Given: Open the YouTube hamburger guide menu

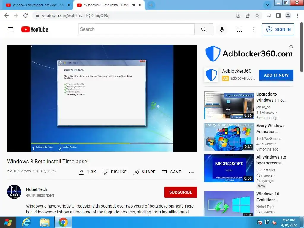Looking at the screenshot, I should point(11,29).
